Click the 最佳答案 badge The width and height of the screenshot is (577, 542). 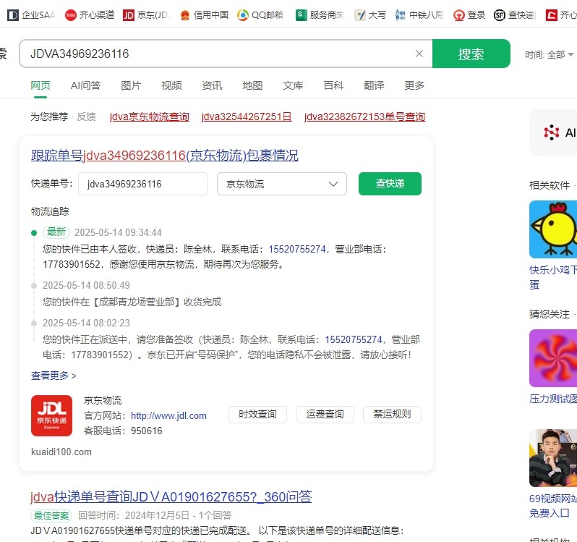51,515
